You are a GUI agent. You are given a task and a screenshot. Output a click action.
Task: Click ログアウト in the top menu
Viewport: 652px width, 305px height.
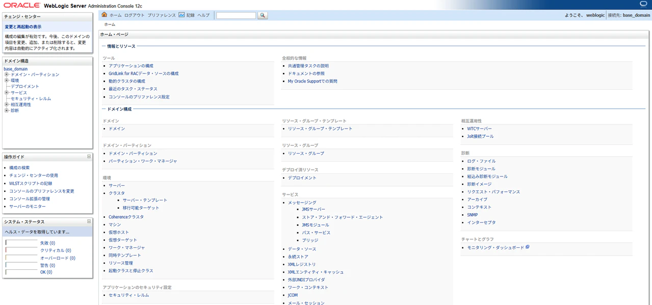135,15
